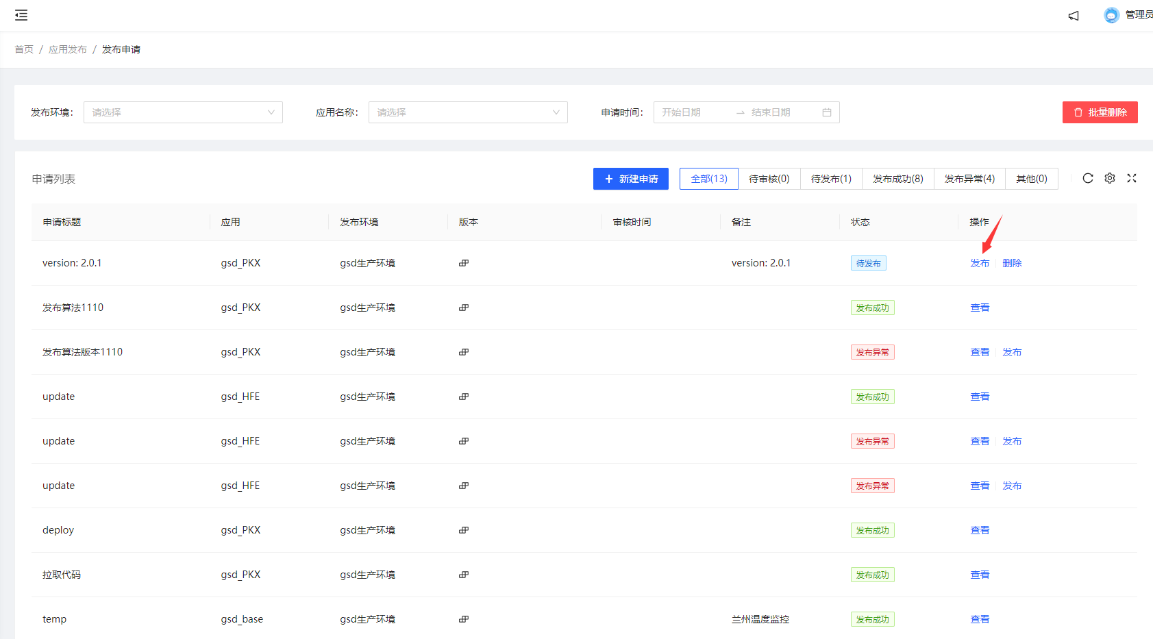Click the 申请列表 heading
This screenshot has width=1153, height=639.
[x=53, y=179]
